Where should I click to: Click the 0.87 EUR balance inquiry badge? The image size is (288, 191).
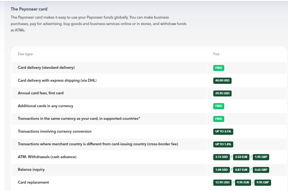[x=241, y=170]
